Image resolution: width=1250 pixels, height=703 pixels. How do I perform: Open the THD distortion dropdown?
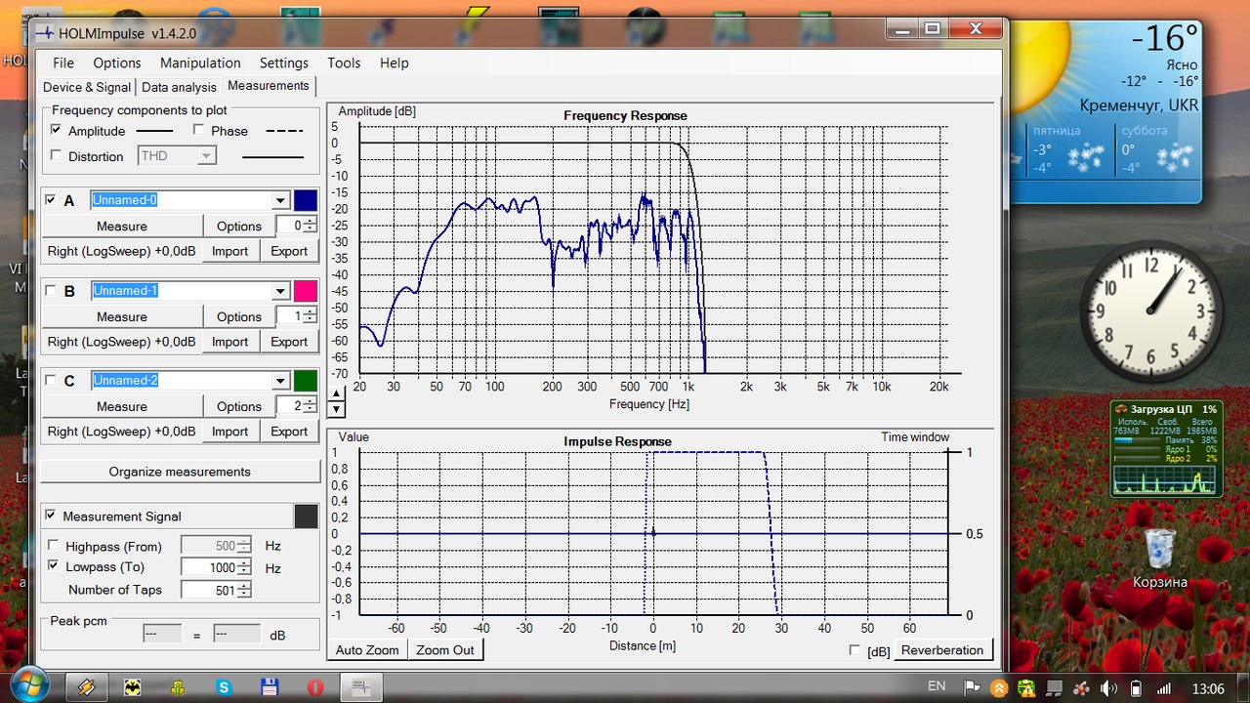[x=205, y=155]
